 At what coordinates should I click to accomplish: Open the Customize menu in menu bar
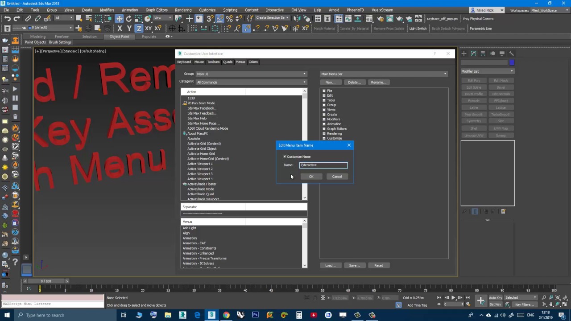coord(207,10)
